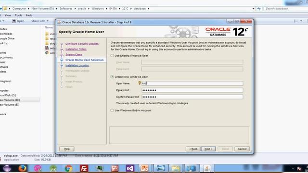
Task: Select Use Existing Windows User option
Action: click(112, 56)
